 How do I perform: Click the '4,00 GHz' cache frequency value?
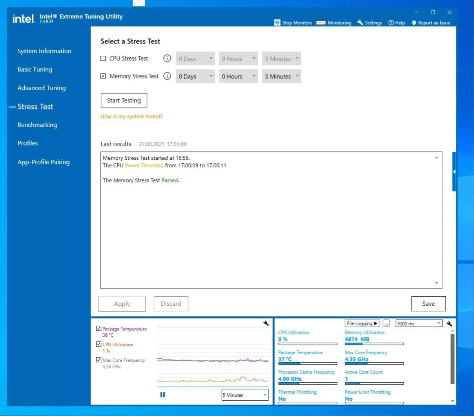pos(290,379)
